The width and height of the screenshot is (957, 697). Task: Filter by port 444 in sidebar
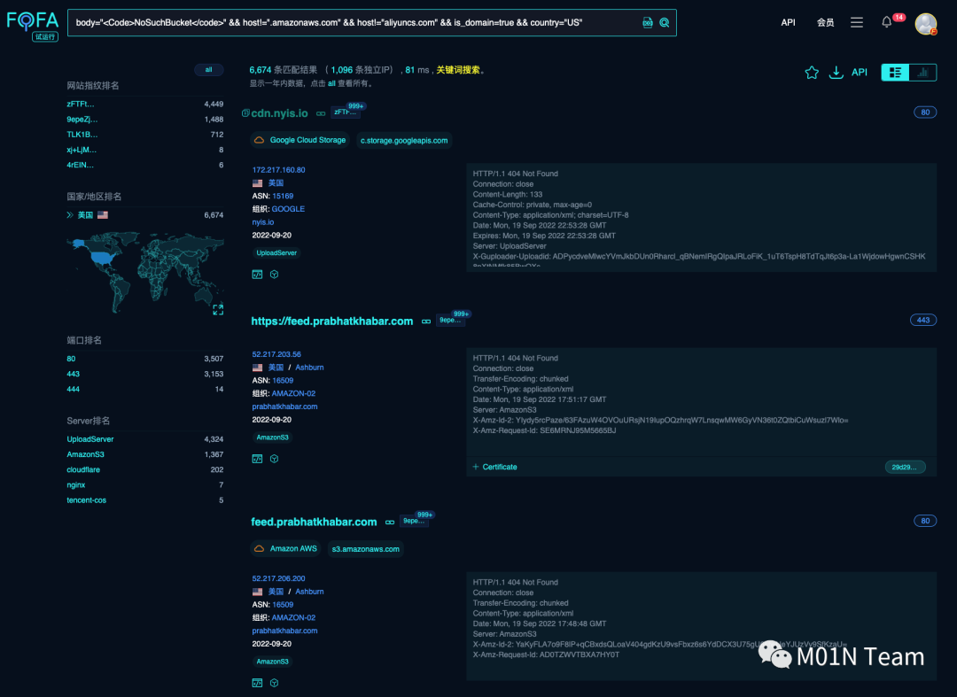74,390
